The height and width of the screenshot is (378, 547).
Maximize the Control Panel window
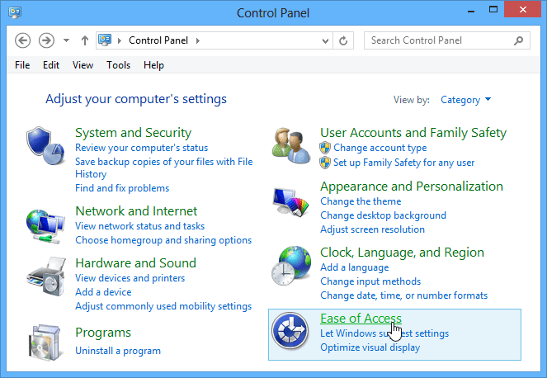pyautogui.click(x=493, y=9)
